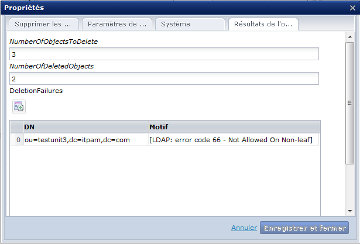Open the 'Paramètres de ...' tab

point(117,24)
